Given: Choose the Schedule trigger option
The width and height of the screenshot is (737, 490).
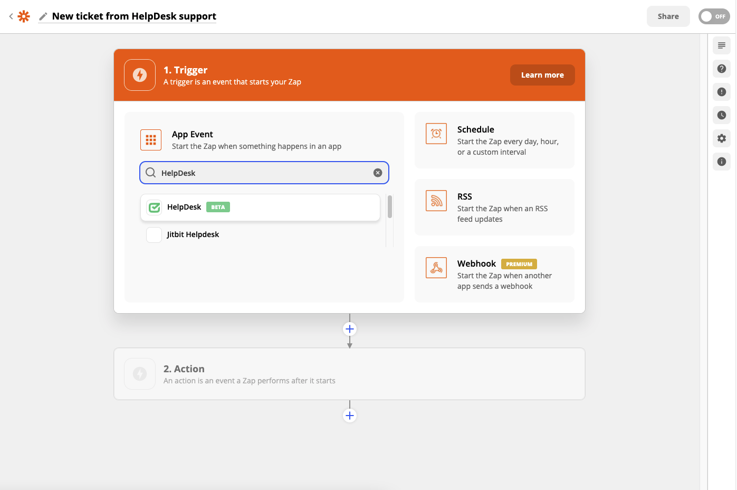Looking at the screenshot, I should (494, 140).
